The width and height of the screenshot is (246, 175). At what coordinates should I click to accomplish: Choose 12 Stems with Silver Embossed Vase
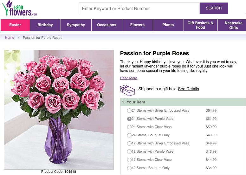(129, 143)
